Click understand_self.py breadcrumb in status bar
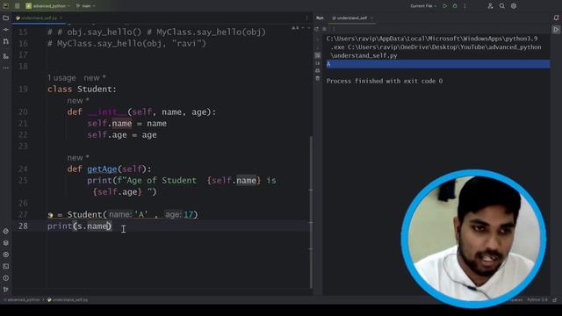Viewport: 562px width, 316px height. click(68, 299)
